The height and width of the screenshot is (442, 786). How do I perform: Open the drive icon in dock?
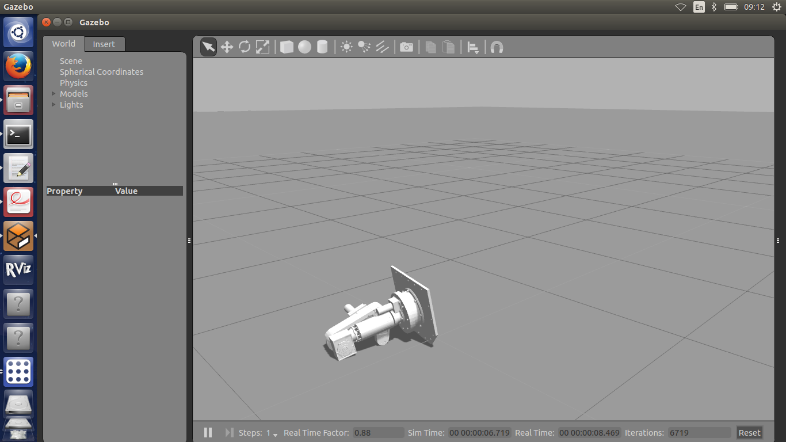[x=18, y=405]
